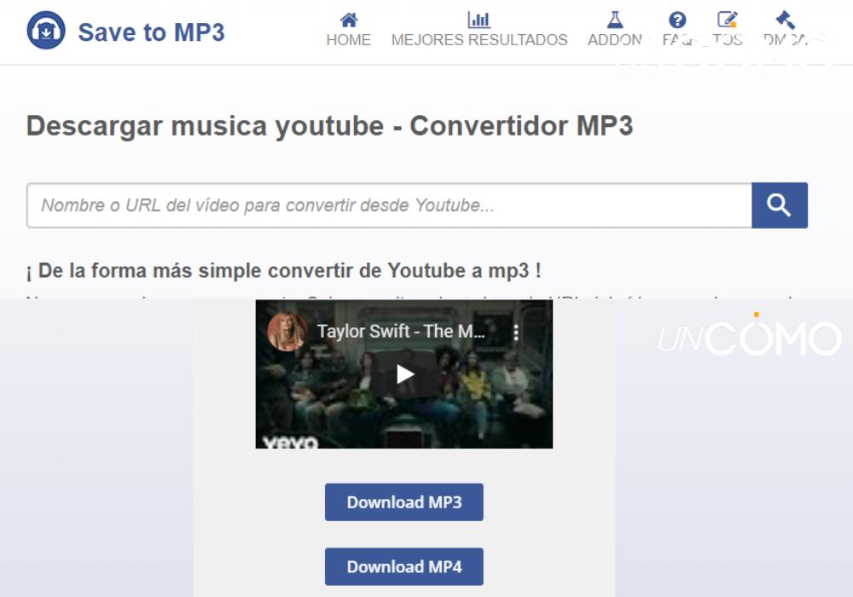
Task: Open the HOME menu label
Action: pyautogui.click(x=348, y=40)
